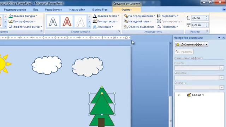Open Заливка текста text fill
This screenshot has height=127, width=226.
[x=106, y=16]
